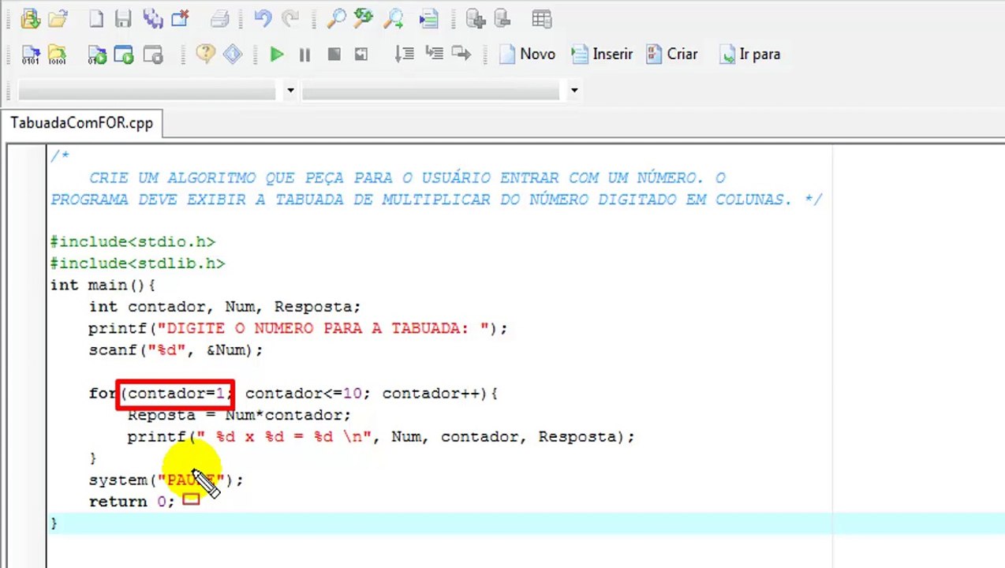Expand the second function dropdown arrow

pos(574,90)
